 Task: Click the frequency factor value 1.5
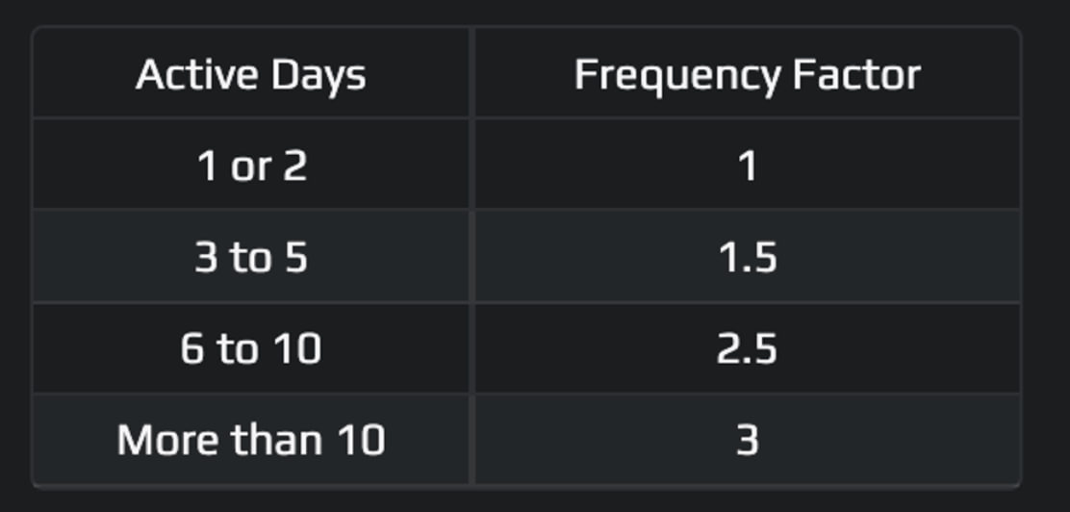pyautogui.click(x=747, y=257)
